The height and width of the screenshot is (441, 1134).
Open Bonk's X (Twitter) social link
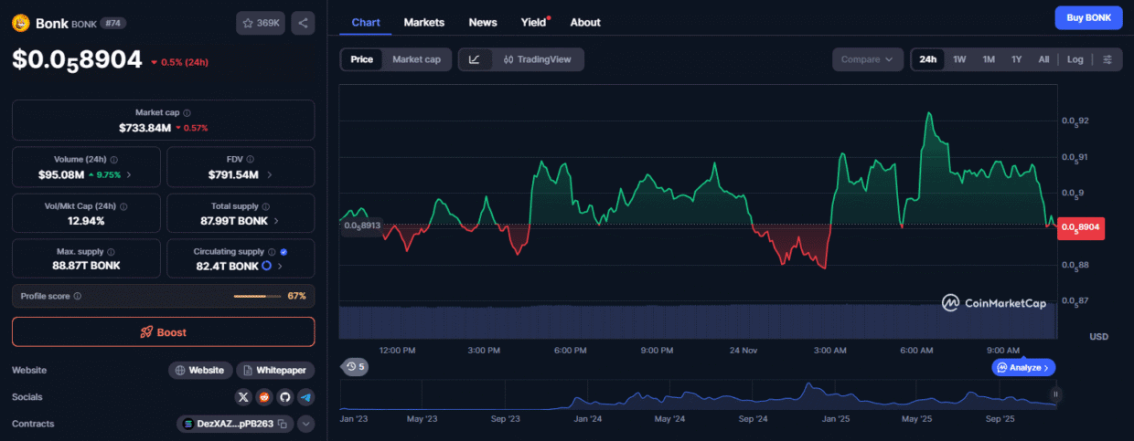click(242, 397)
